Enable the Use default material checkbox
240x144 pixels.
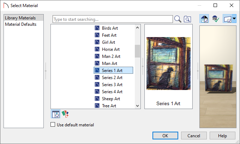(53, 125)
